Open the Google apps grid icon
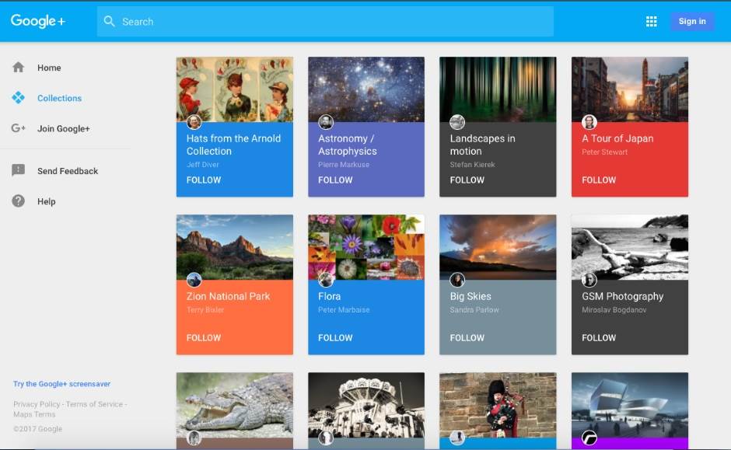Image resolution: width=731 pixels, height=450 pixels. (x=652, y=22)
